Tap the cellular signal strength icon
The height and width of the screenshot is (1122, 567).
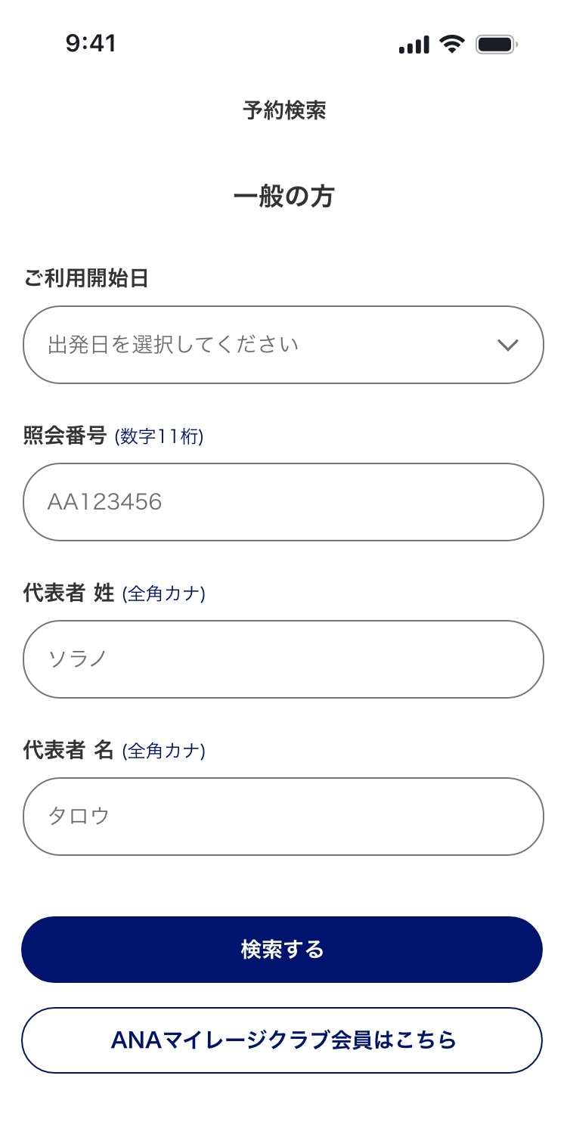click(x=414, y=45)
